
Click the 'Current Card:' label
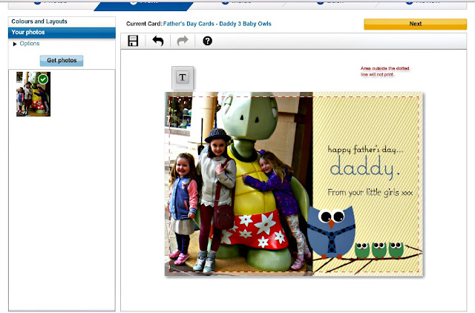pos(144,24)
